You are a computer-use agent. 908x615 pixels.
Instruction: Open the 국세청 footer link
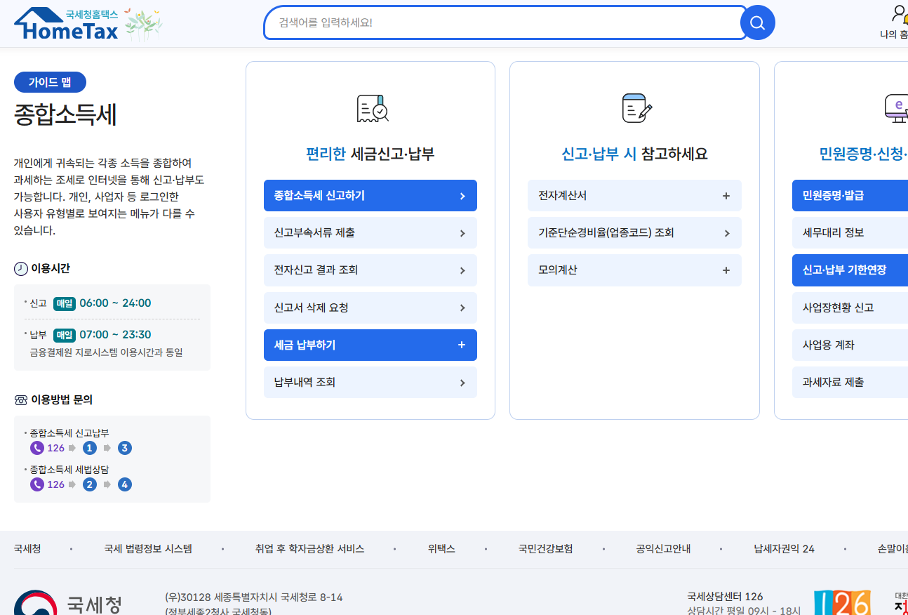[x=27, y=549]
